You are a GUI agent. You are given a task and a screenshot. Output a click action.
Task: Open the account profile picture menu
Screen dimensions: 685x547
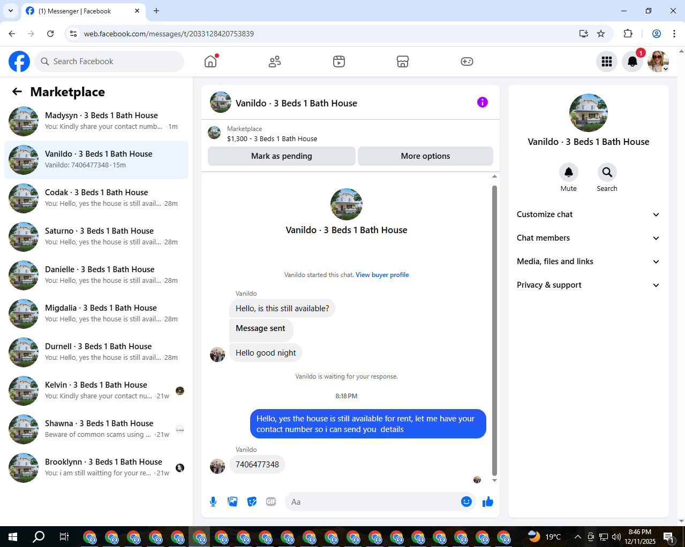pos(658,61)
